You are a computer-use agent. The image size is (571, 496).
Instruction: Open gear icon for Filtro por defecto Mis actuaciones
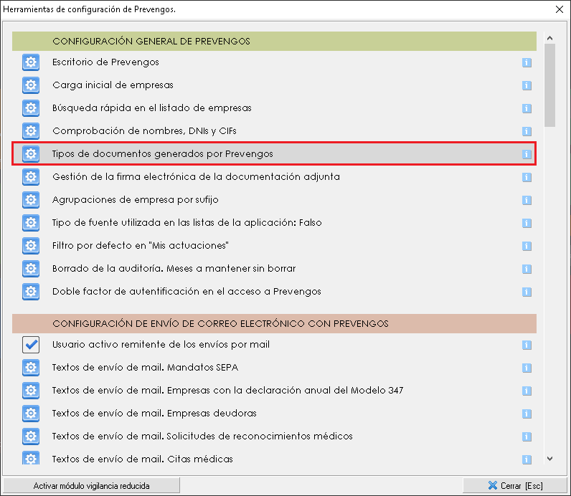pos(31,246)
